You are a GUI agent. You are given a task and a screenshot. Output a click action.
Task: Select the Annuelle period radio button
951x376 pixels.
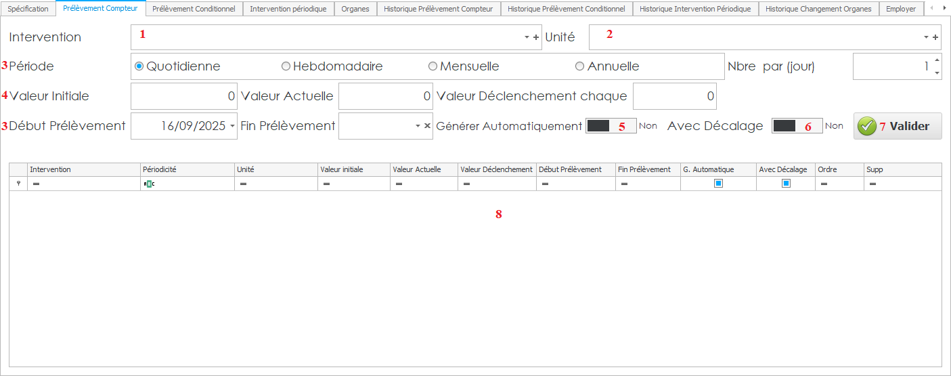[x=580, y=66]
